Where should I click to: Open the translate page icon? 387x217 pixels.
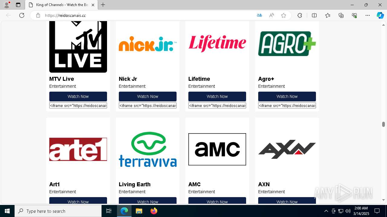tap(259, 15)
